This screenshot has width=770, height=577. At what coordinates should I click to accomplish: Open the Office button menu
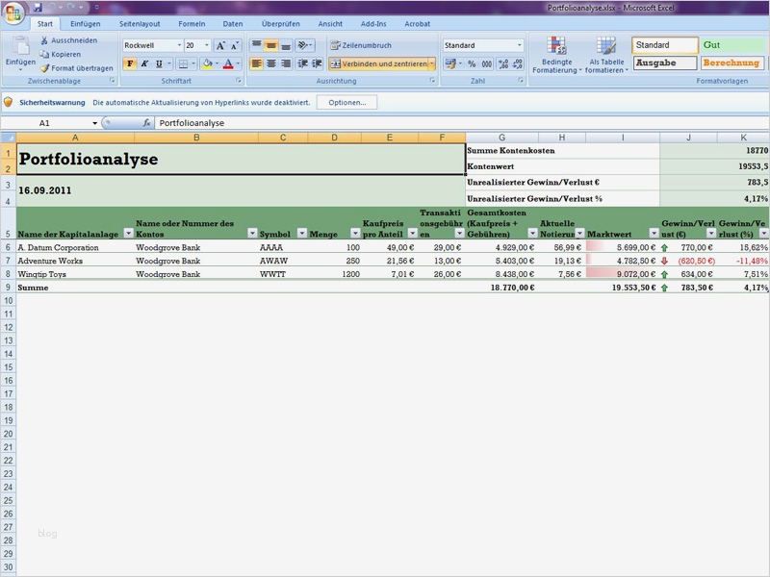[13, 13]
